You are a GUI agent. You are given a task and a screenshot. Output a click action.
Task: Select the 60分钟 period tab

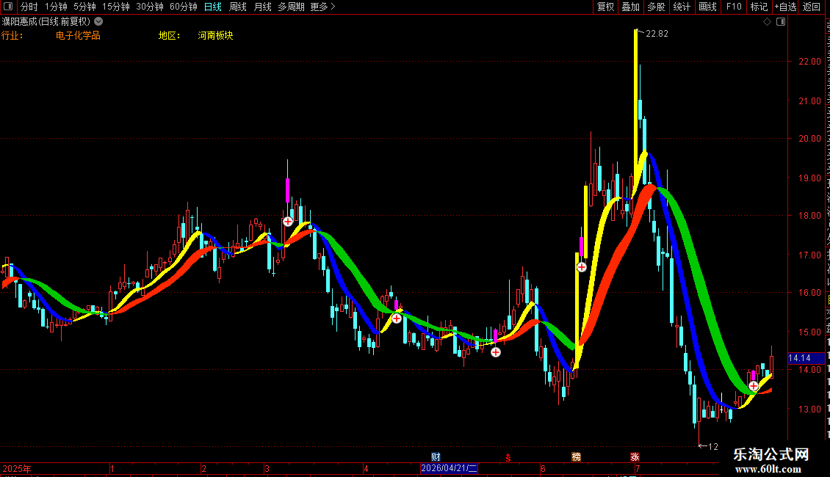[x=184, y=7]
